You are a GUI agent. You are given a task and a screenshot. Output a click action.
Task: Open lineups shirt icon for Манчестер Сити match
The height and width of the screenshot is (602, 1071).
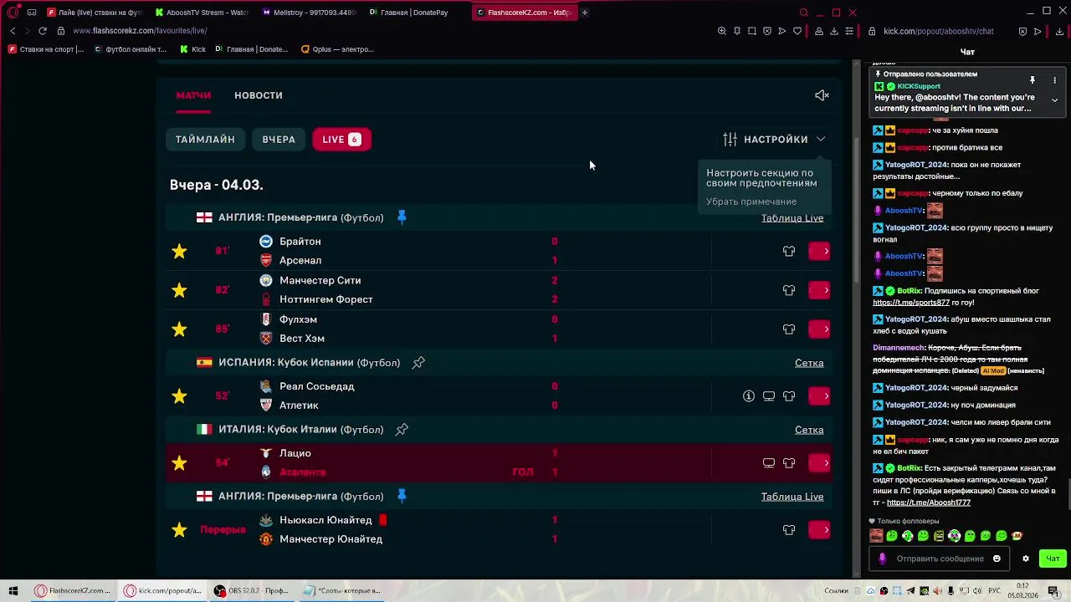tap(789, 290)
